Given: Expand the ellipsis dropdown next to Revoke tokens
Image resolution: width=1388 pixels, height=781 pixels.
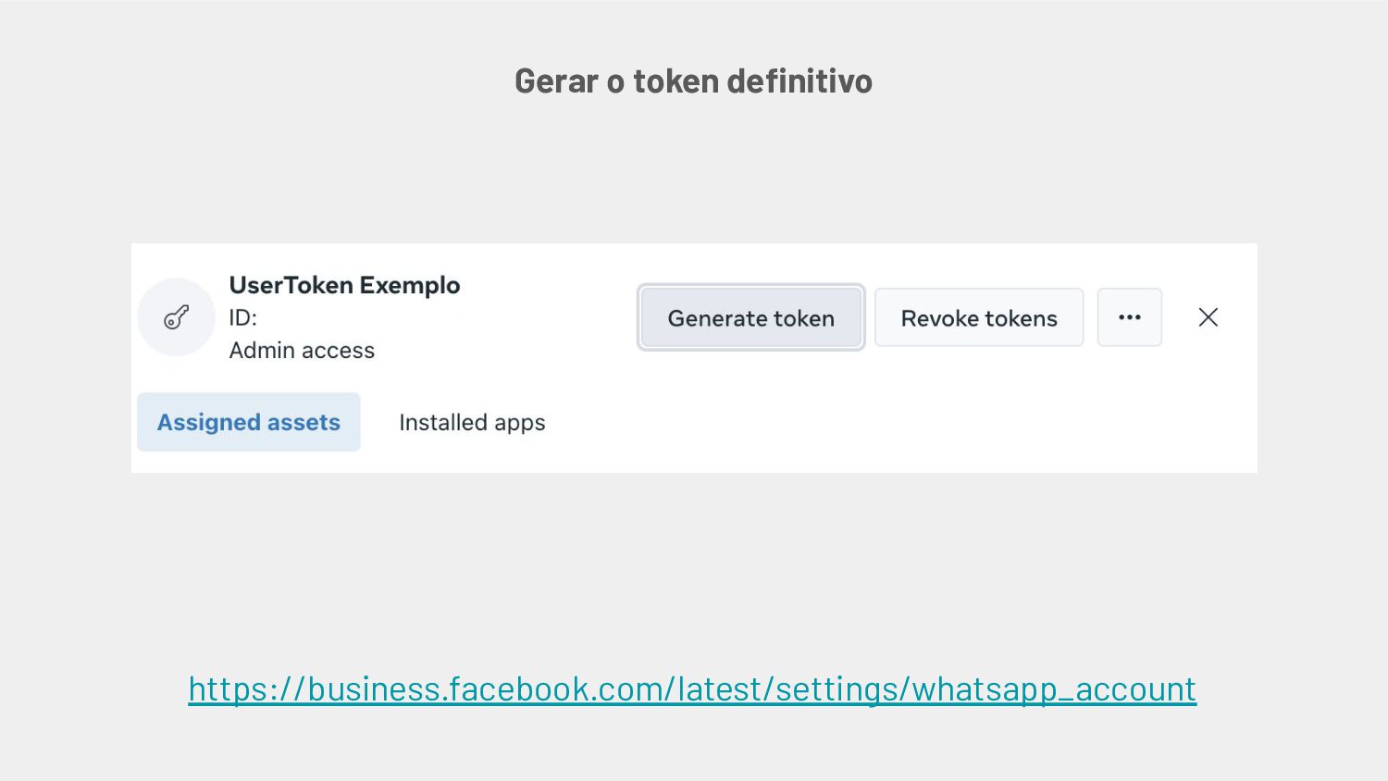Looking at the screenshot, I should (1129, 317).
